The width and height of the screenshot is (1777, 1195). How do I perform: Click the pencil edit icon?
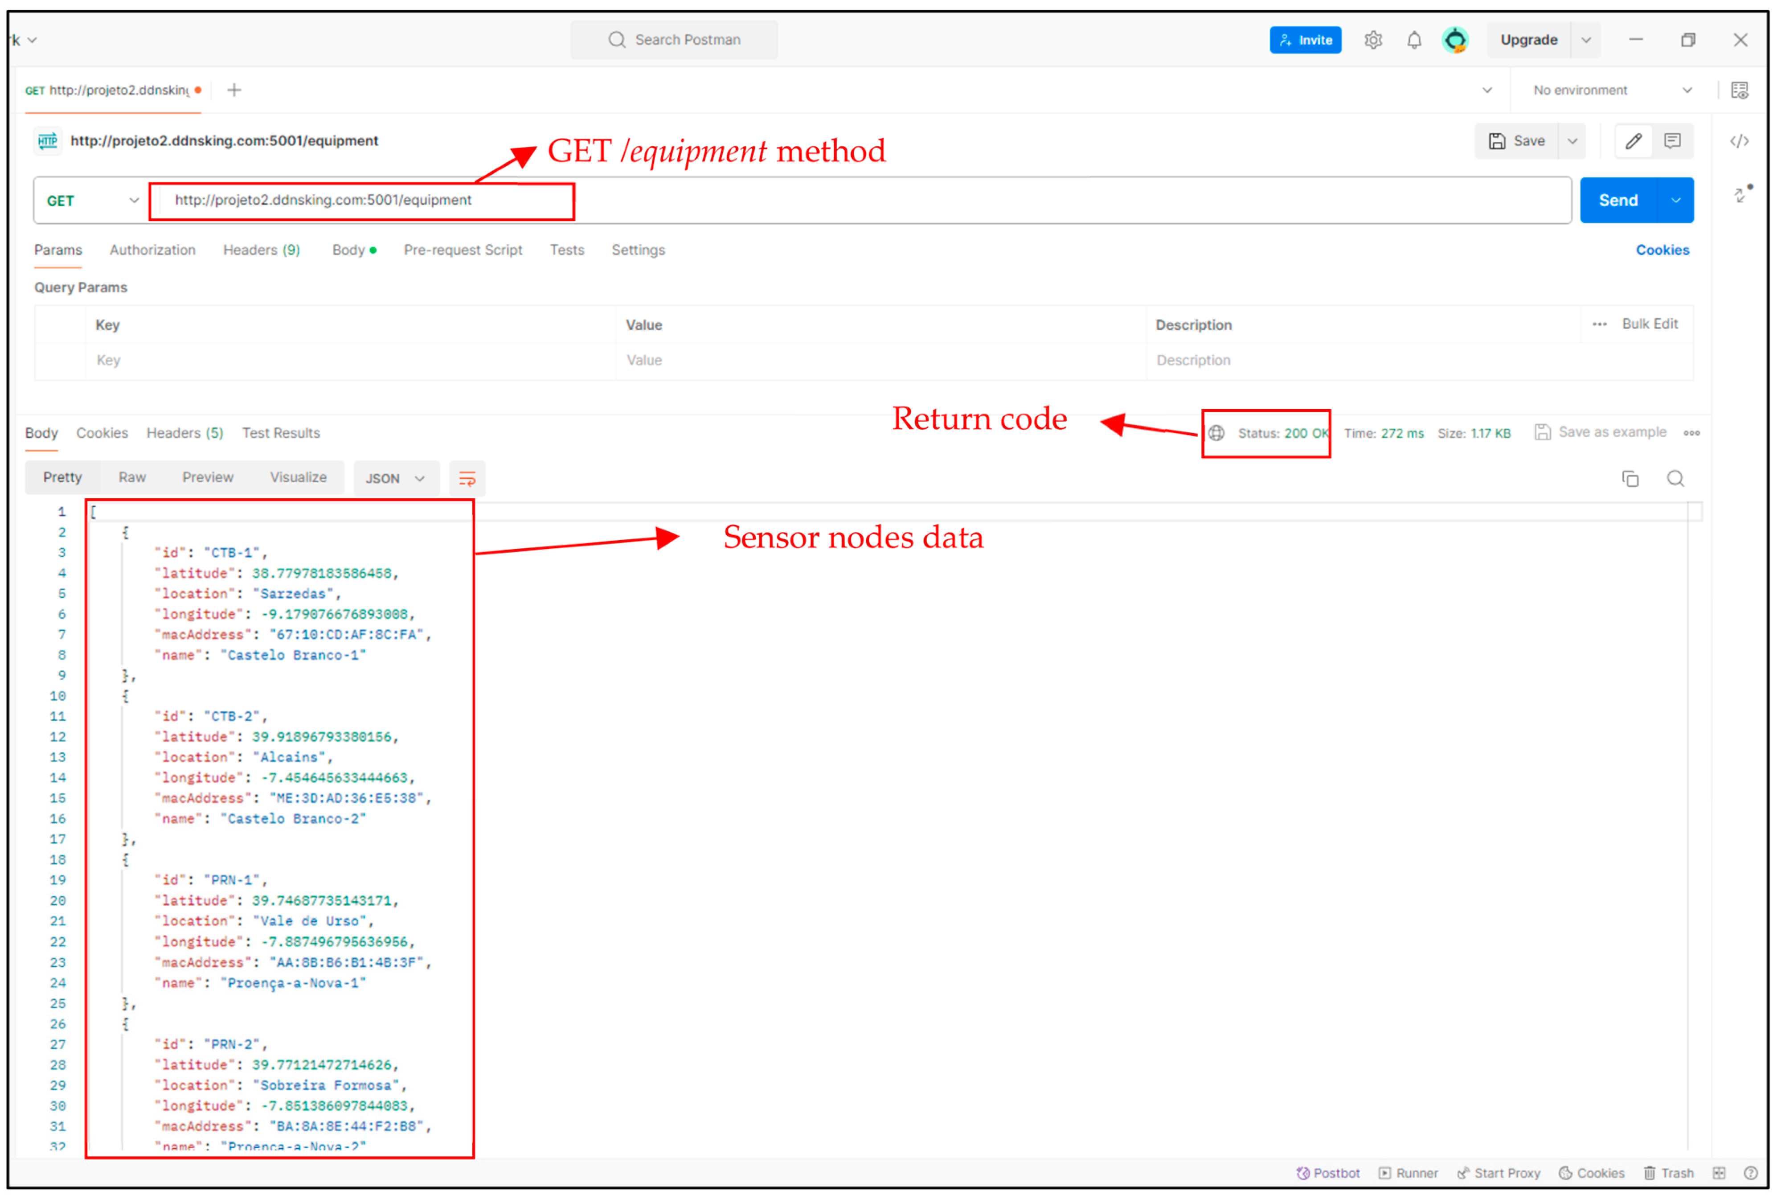point(1633,141)
